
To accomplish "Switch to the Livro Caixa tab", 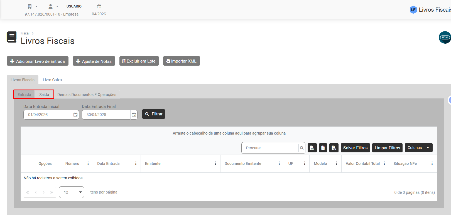I will [x=52, y=80].
